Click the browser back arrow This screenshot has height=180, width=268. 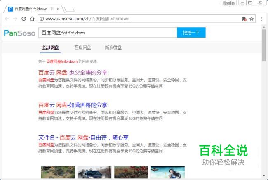[7, 19]
